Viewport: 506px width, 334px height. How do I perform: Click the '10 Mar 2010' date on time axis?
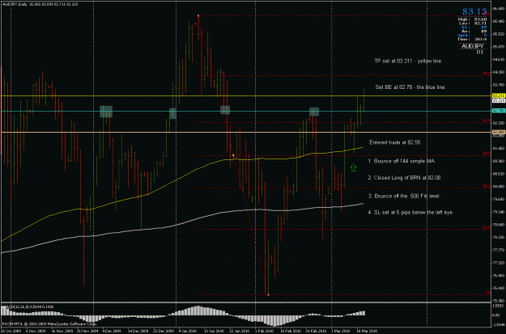tap(367, 331)
